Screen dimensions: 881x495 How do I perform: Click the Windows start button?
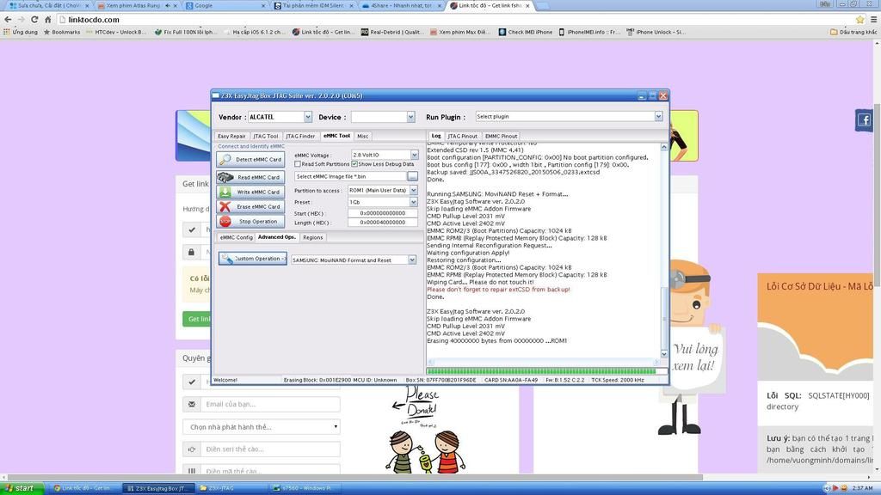point(21,488)
